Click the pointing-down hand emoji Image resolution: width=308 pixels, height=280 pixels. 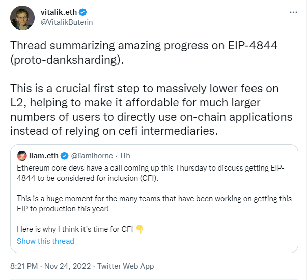click(x=140, y=229)
